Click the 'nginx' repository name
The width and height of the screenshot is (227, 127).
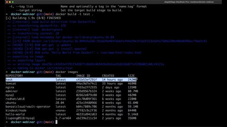pyautogui.click(x=10, y=87)
